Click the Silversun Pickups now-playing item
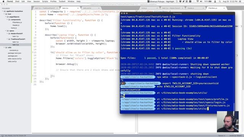The width and height of the screenshot is (244, 137). coord(161,2)
